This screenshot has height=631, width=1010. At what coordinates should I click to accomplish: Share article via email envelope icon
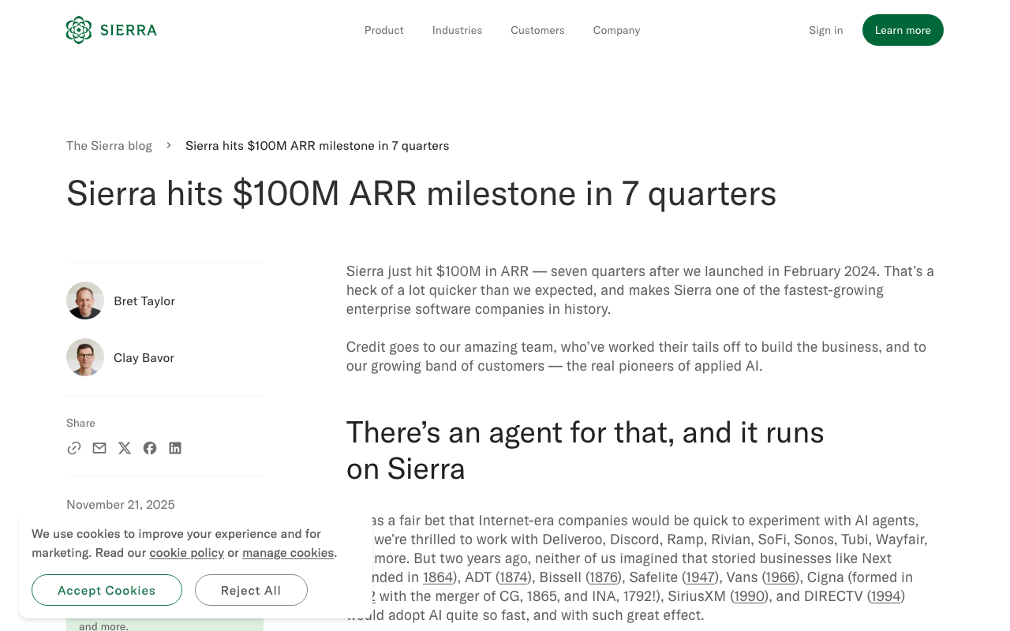[x=99, y=448]
